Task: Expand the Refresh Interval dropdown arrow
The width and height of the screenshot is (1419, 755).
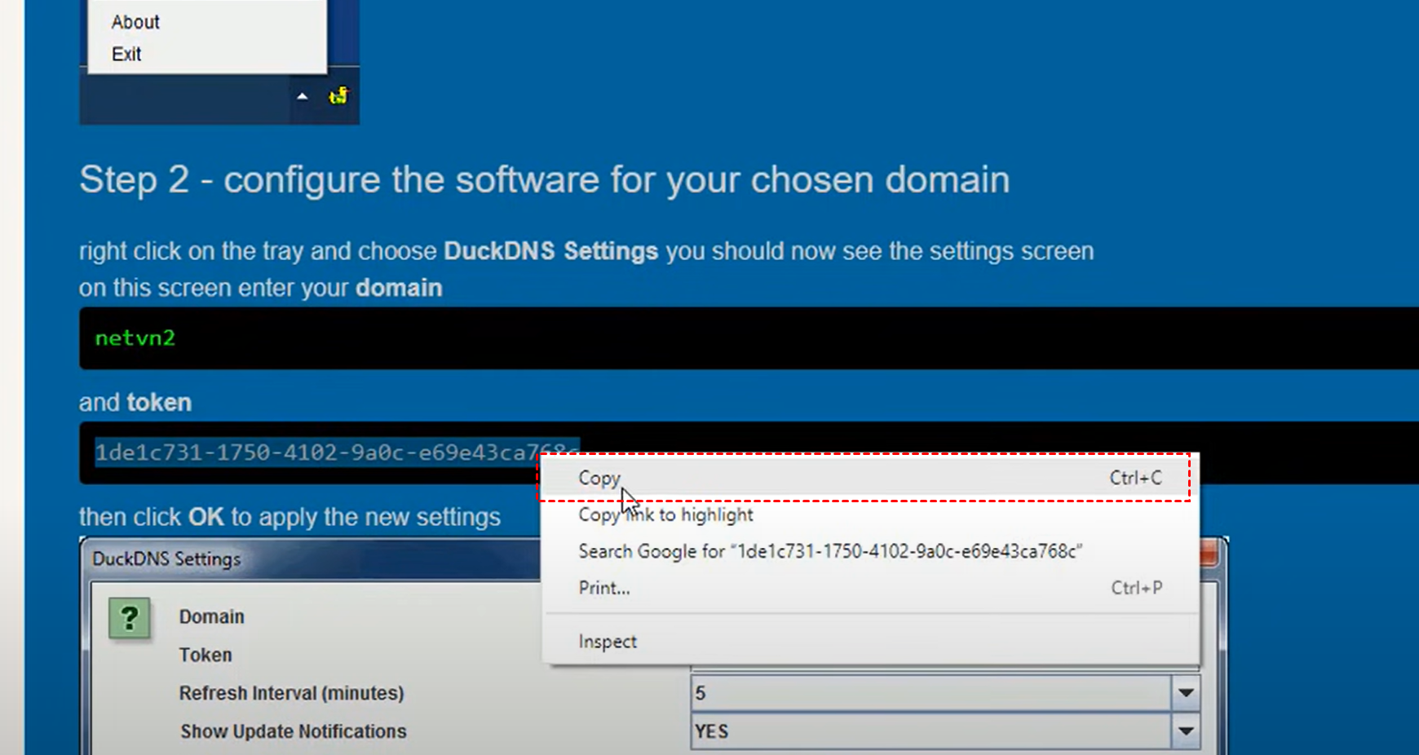Action: coord(1186,693)
